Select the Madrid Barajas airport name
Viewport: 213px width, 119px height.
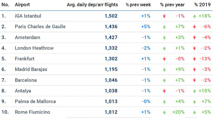[x=31, y=69]
